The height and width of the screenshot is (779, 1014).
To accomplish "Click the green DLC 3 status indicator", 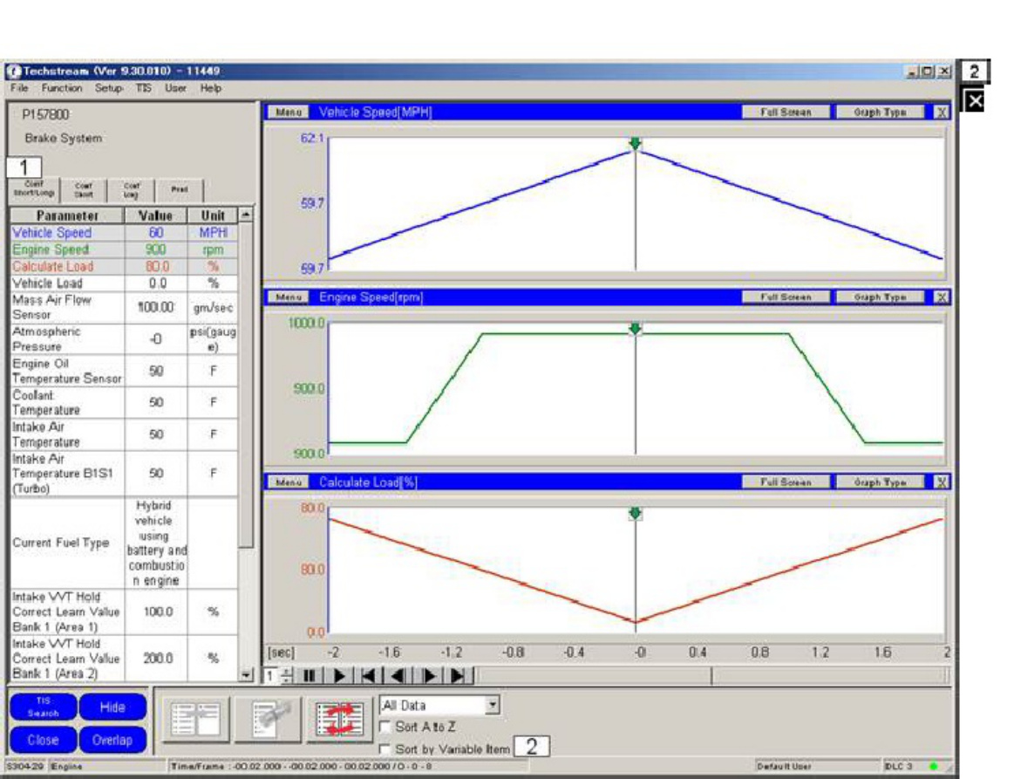I will (933, 766).
